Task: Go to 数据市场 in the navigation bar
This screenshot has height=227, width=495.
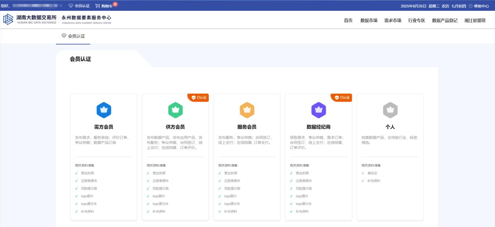Action: click(369, 20)
